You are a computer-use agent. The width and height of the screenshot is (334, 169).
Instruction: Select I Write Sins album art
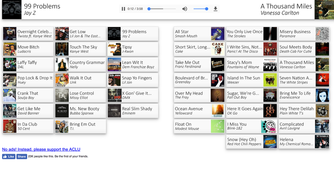pos(270,49)
